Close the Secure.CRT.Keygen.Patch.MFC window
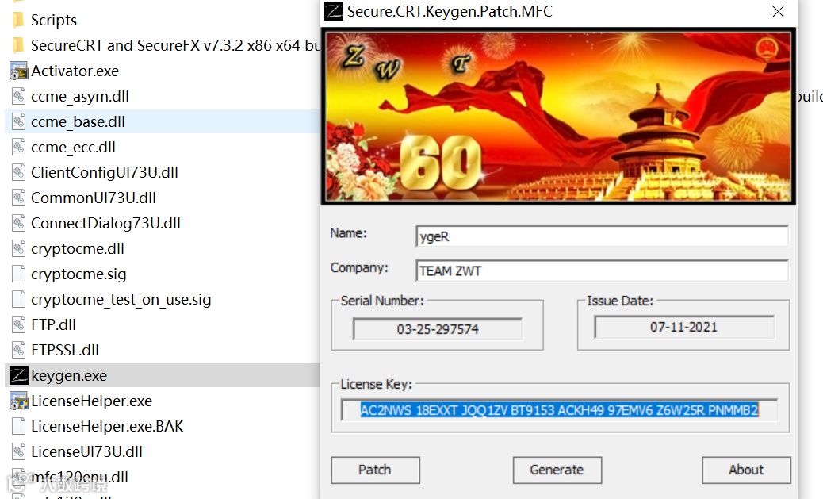This screenshot has width=823, height=499. click(x=778, y=12)
